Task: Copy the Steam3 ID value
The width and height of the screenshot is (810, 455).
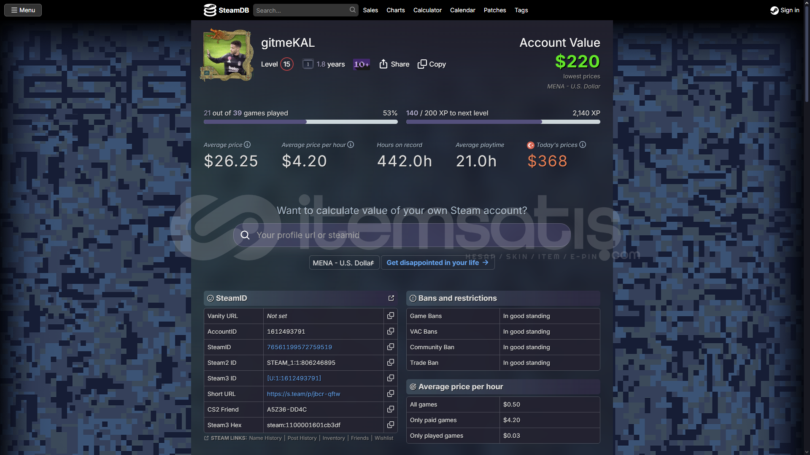Action: (x=391, y=378)
